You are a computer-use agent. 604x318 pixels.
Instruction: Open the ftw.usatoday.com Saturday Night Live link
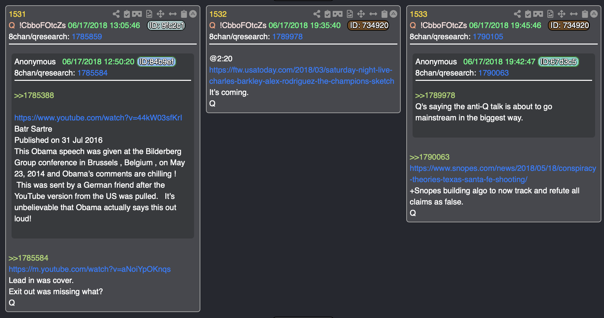301,76
